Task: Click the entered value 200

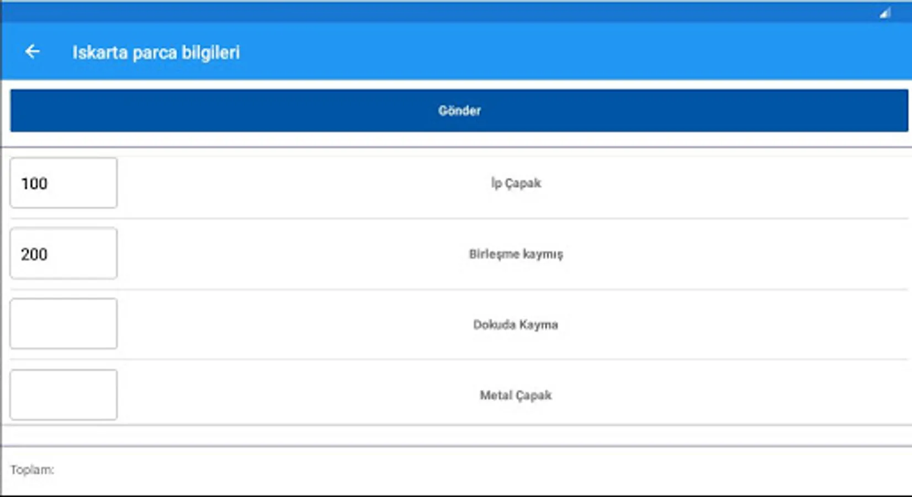Action: [x=34, y=254]
